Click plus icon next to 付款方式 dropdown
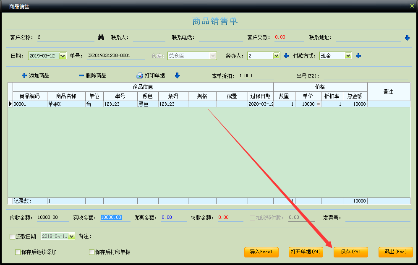 pos(358,56)
